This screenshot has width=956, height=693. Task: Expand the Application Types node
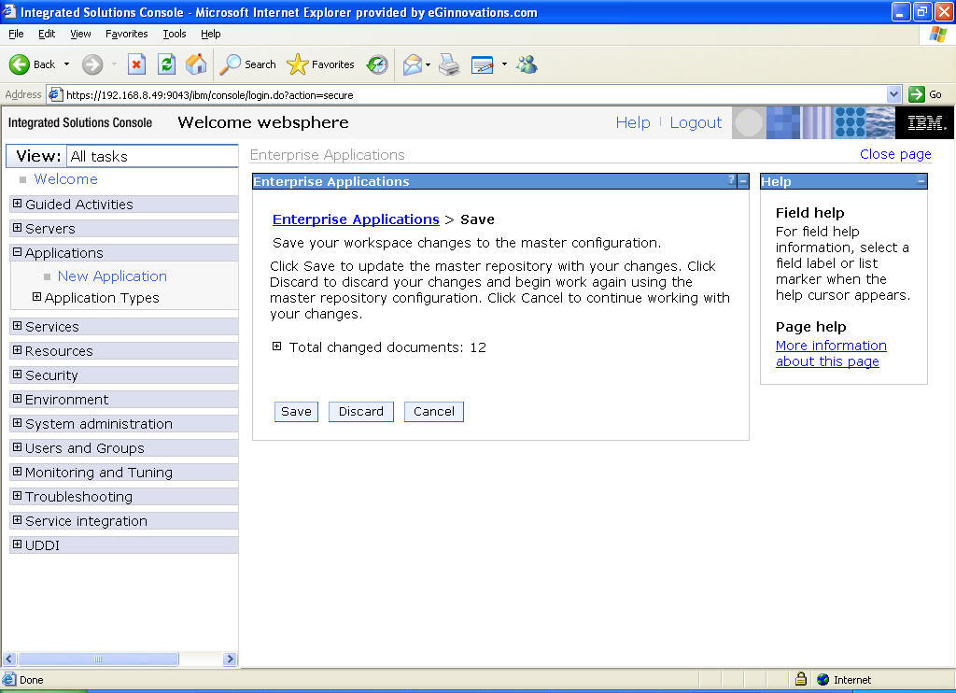click(36, 296)
